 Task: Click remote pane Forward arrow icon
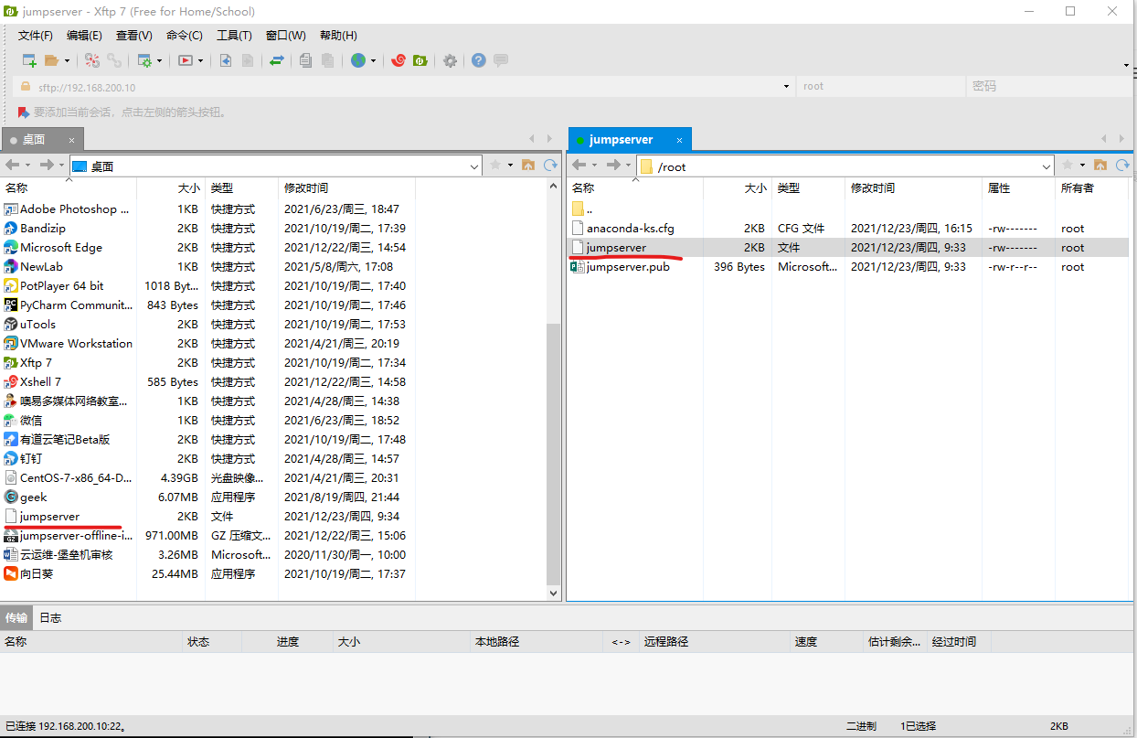(x=613, y=166)
